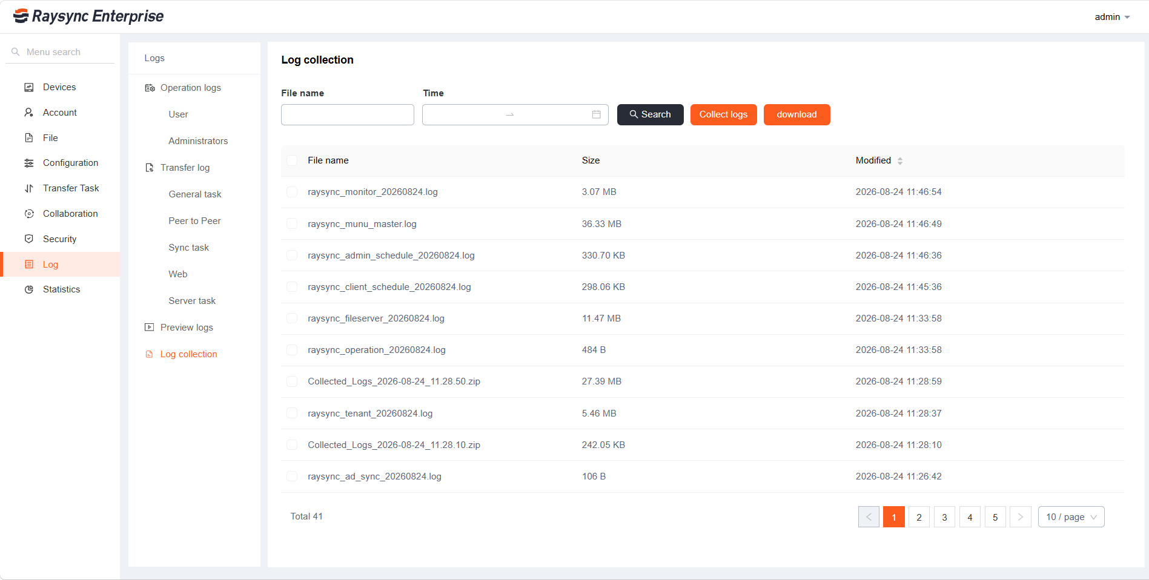Click the Collect logs button
This screenshot has height=580, width=1149.
[723, 114]
